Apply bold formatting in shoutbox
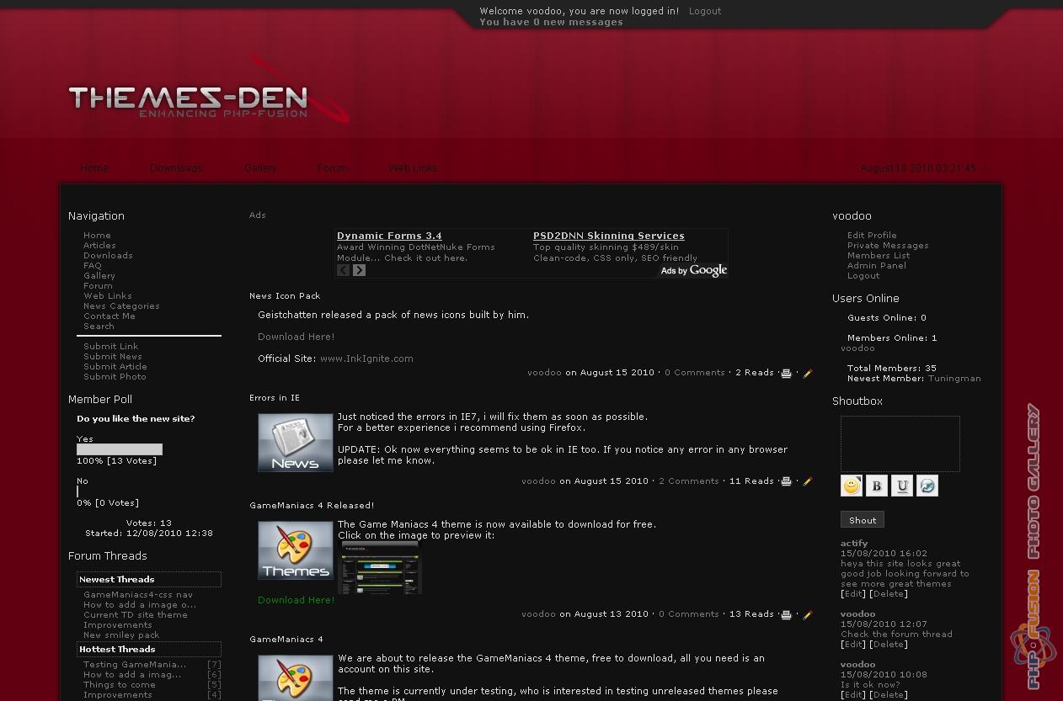Viewport: 1063px width, 701px height. 877,486
